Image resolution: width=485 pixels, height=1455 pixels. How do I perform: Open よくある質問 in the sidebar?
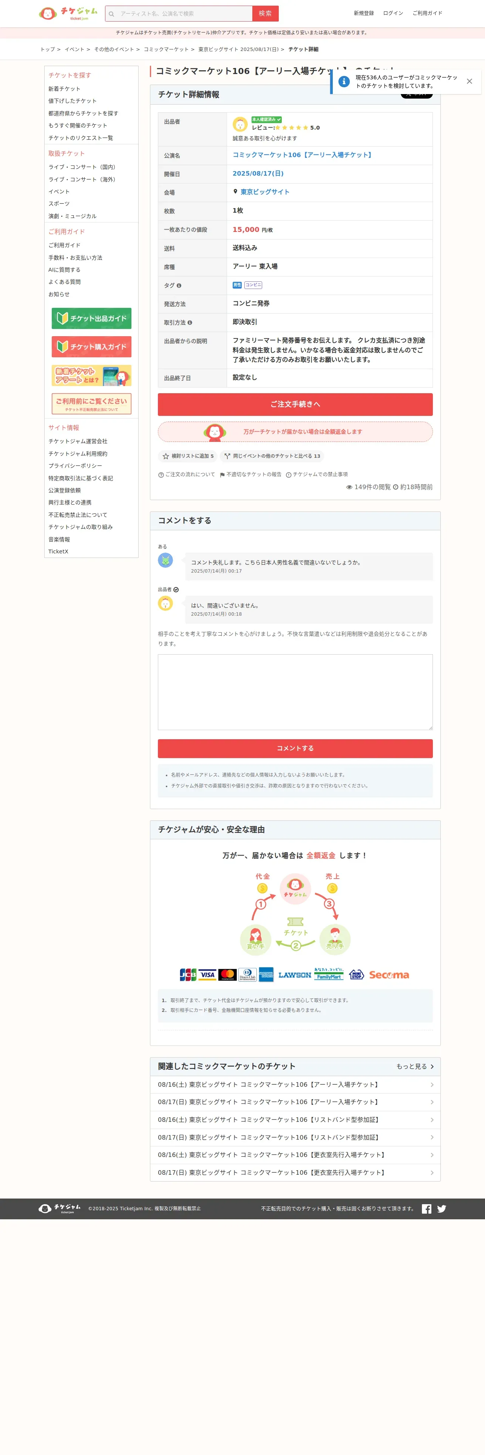[64, 282]
